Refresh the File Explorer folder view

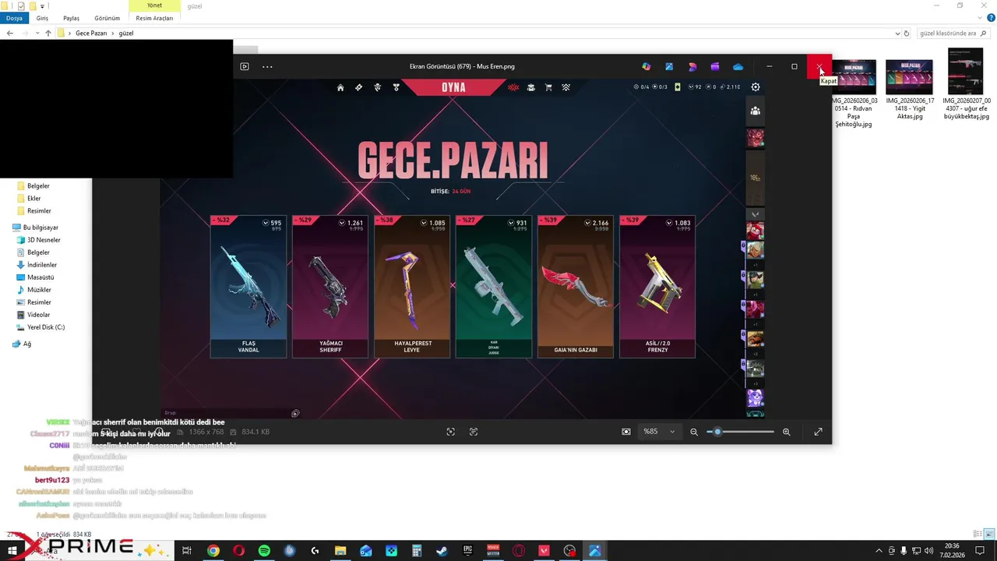[x=907, y=34]
